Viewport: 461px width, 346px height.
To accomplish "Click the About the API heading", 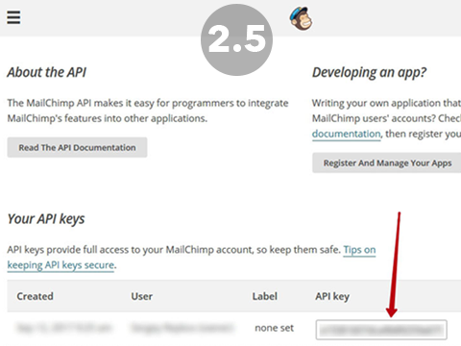I will [47, 72].
